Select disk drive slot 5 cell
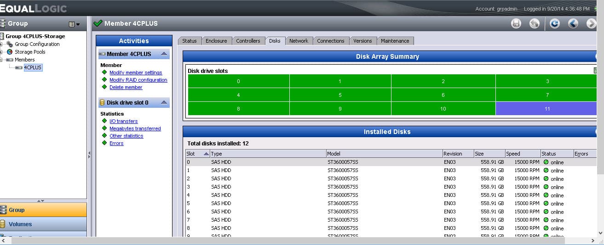The width and height of the screenshot is (604, 245). tap(340, 95)
